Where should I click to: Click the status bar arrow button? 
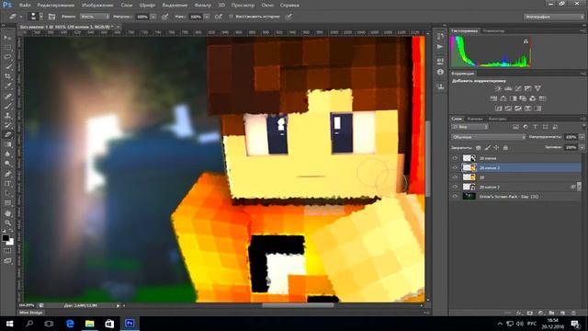pos(118,306)
